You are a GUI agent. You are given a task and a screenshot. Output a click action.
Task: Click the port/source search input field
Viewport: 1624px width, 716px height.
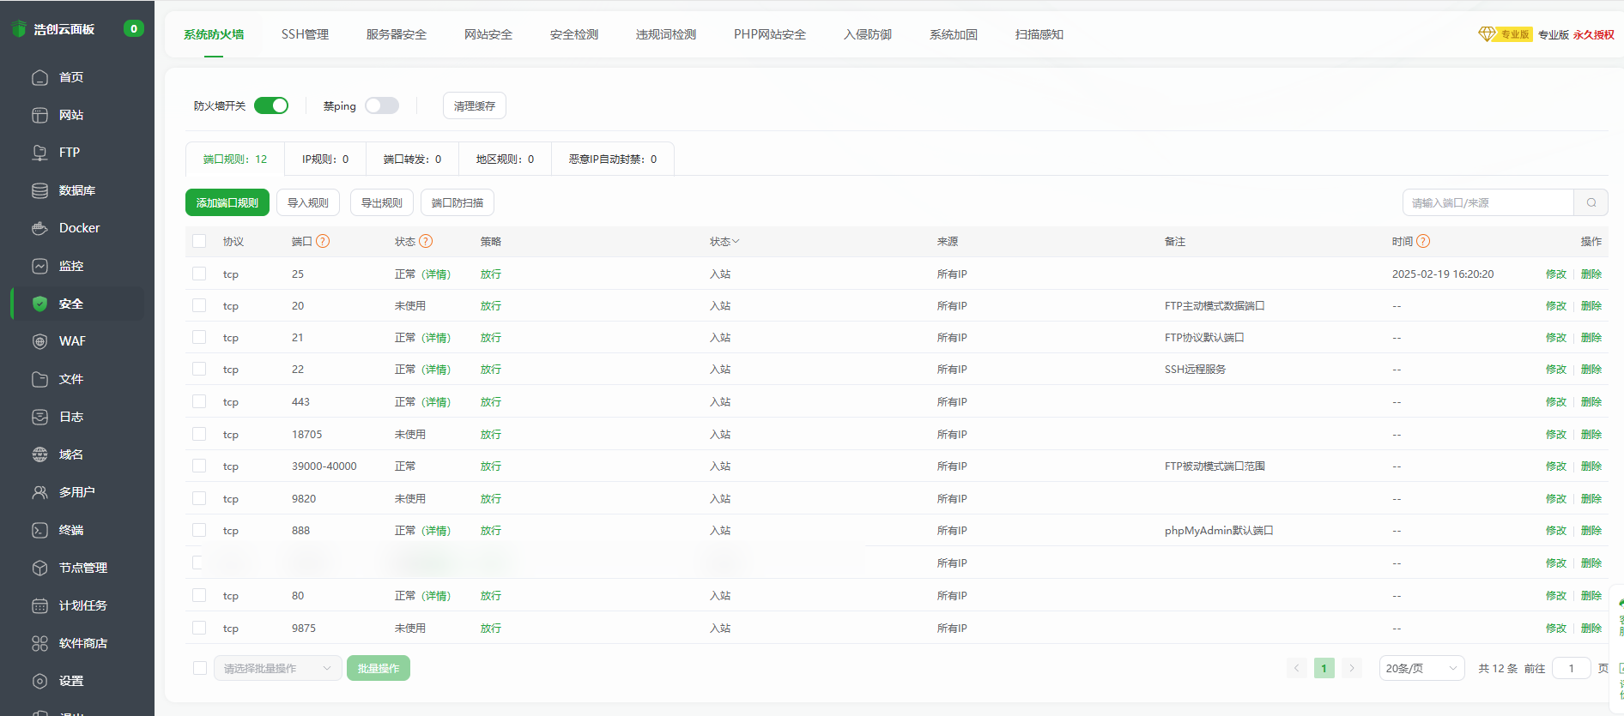pyautogui.click(x=1488, y=203)
